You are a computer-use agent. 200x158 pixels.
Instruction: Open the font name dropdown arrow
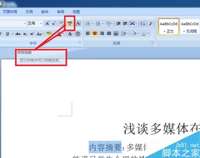[x=25, y=24]
